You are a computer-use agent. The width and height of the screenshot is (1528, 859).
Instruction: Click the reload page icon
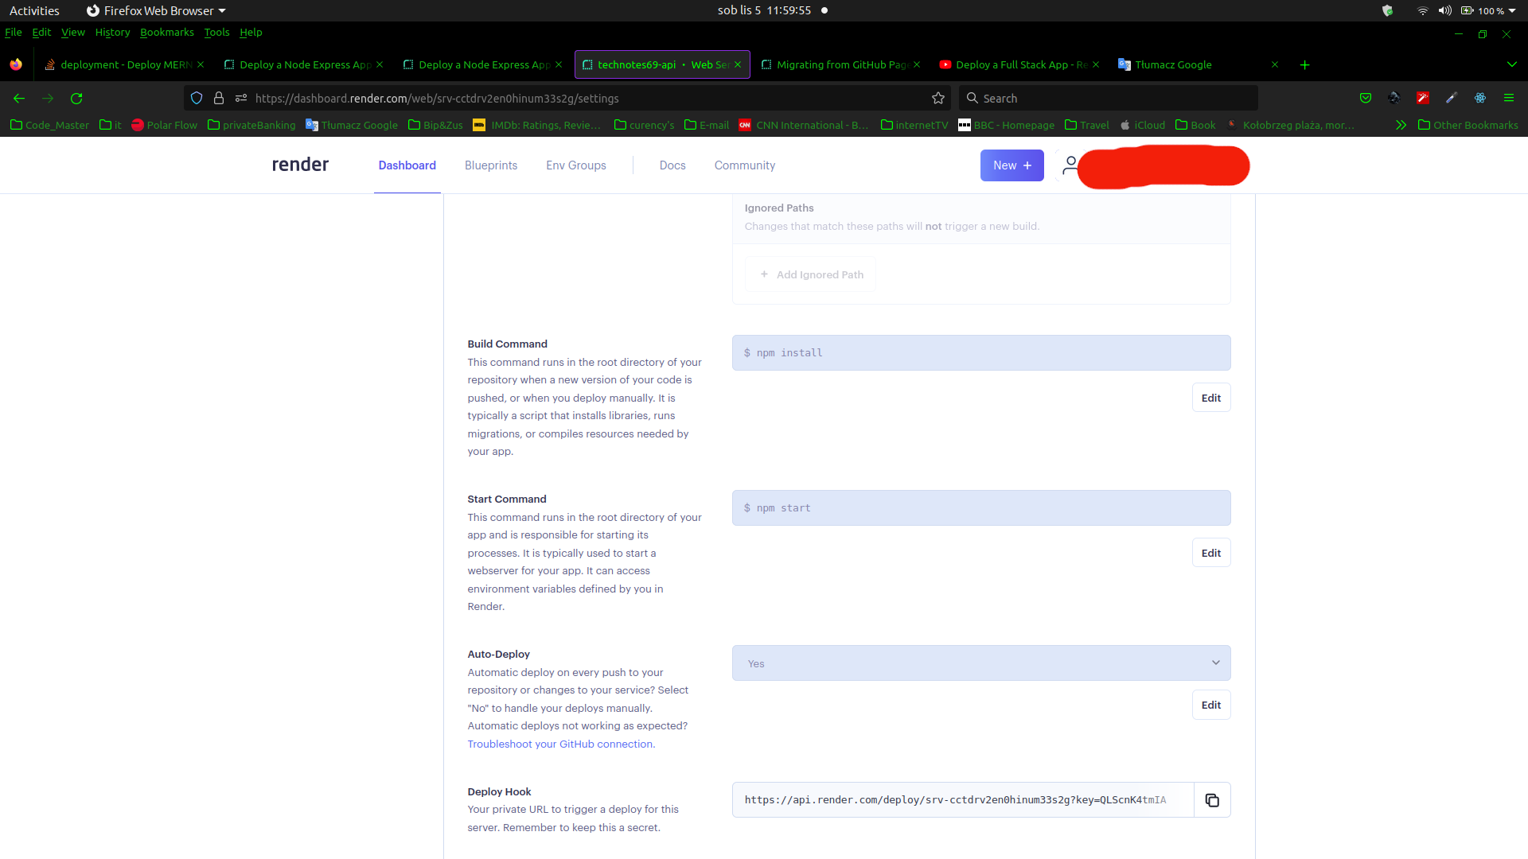click(x=76, y=99)
